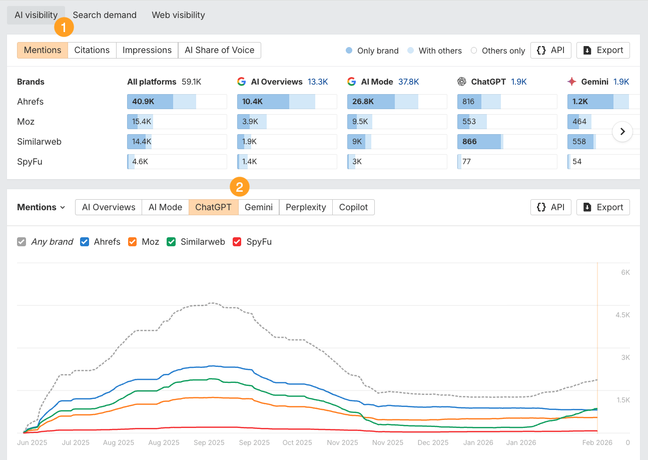Switch to the Search demand tab
This screenshot has width=648, height=460.
[x=105, y=15]
